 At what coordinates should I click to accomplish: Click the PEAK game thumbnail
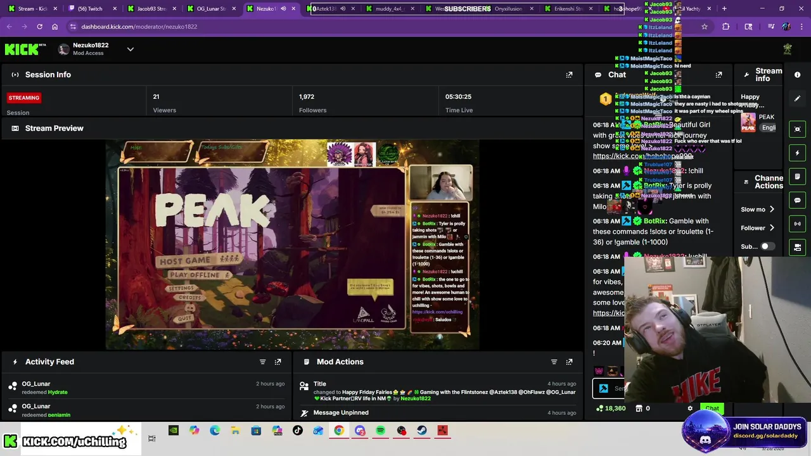click(748, 122)
